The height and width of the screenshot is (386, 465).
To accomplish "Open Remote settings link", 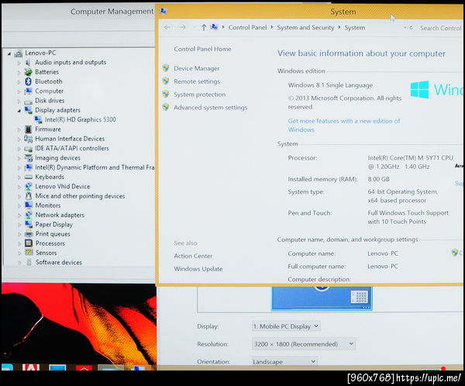I will [x=197, y=81].
